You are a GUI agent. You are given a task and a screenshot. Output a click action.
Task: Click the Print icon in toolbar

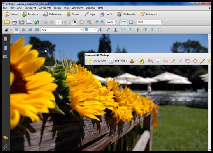pos(14,22)
